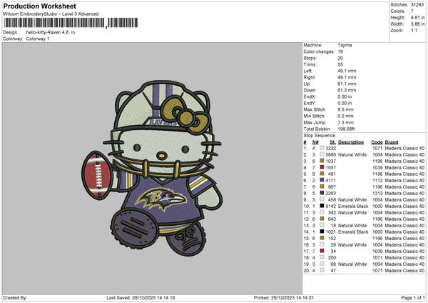
Task: Select 'Natural White' description in stop row 2
Action: point(352,155)
